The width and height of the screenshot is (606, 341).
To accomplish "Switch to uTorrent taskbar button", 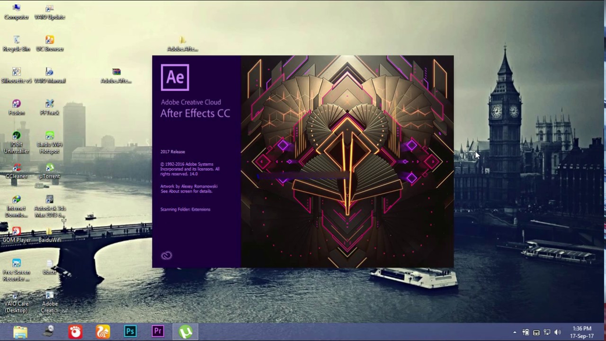I will 185,332.
